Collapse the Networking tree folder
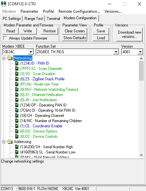This screenshot has height=191, width=146. coord(4,58)
